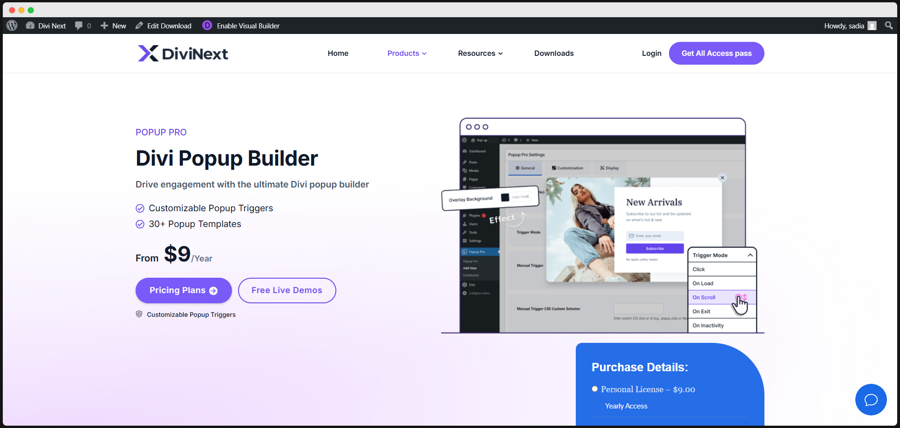The width and height of the screenshot is (900, 428).
Task: Select the Personal License radio button
Action: click(x=594, y=389)
